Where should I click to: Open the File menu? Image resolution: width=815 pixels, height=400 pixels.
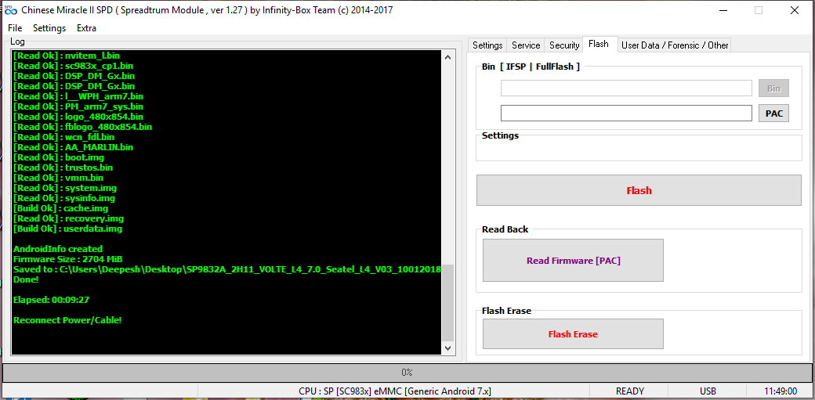pyautogui.click(x=15, y=28)
